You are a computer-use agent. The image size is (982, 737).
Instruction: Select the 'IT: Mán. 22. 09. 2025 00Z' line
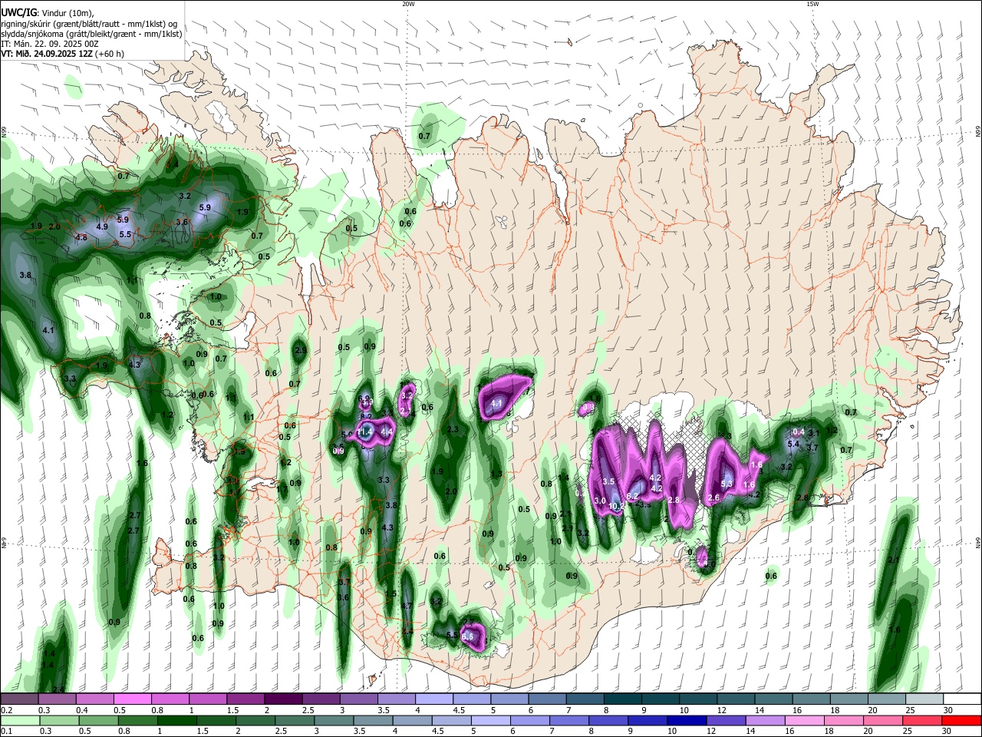[50, 44]
